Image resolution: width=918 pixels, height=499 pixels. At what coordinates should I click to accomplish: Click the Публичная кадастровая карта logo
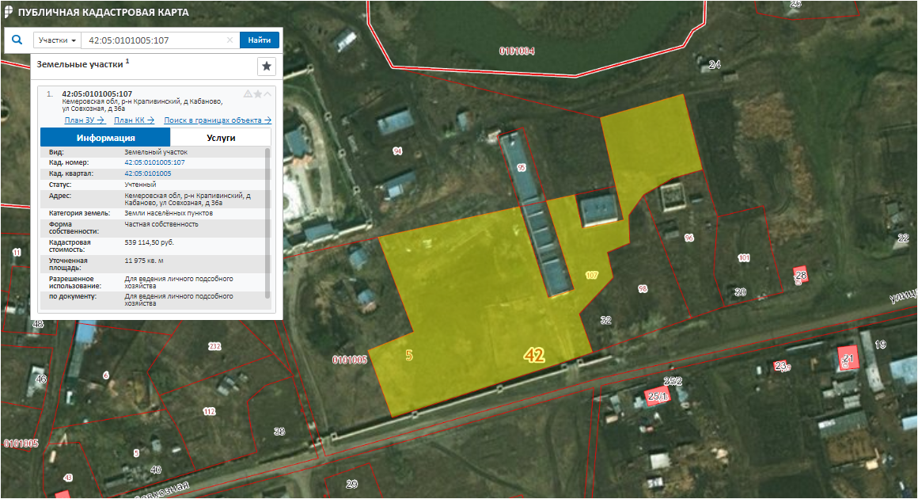tap(9, 12)
